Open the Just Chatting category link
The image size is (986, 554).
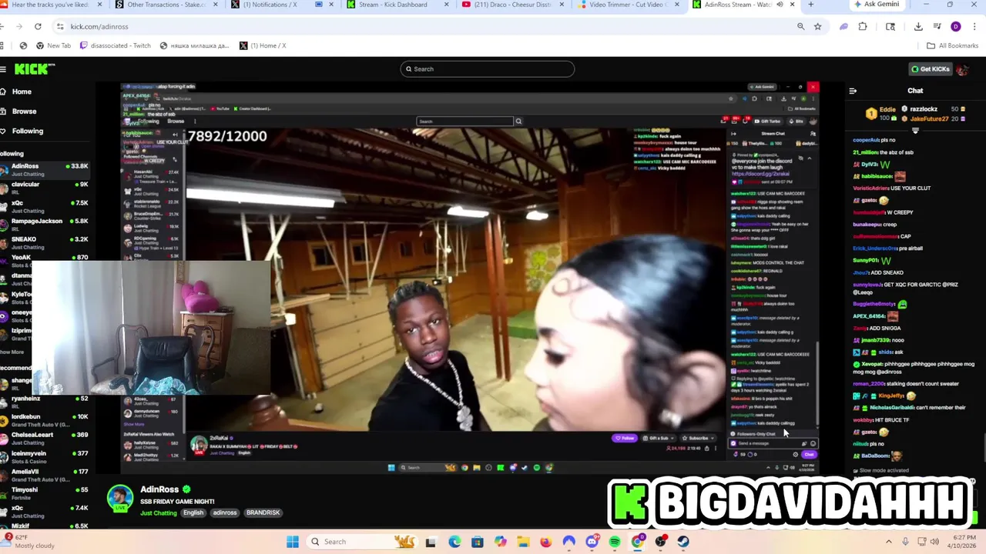pyautogui.click(x=159, y=512)
